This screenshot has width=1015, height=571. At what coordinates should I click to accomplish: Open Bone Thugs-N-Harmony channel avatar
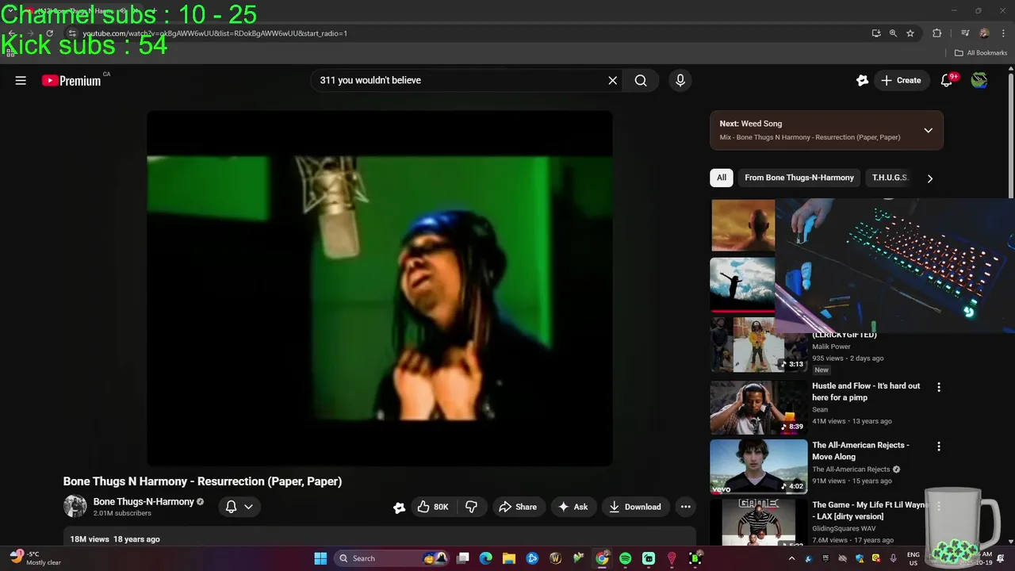pyautogui.click(x=75, y=506)
